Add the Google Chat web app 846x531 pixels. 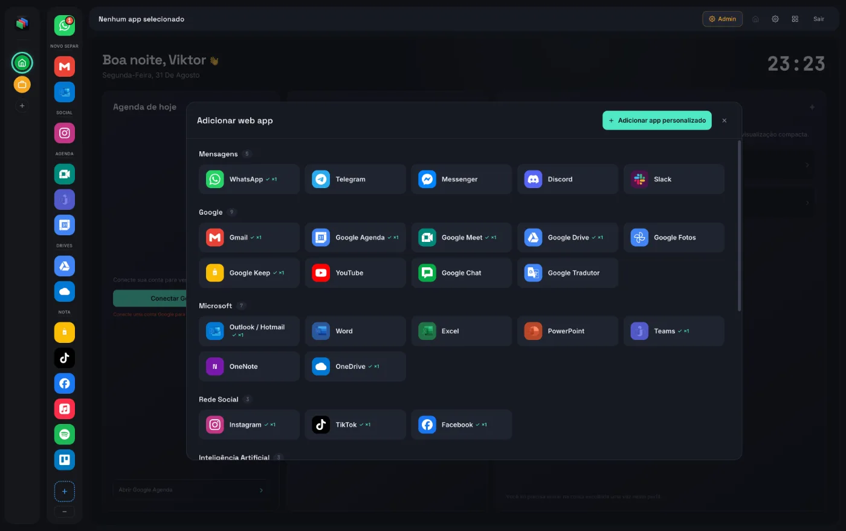tap(462, 273)
